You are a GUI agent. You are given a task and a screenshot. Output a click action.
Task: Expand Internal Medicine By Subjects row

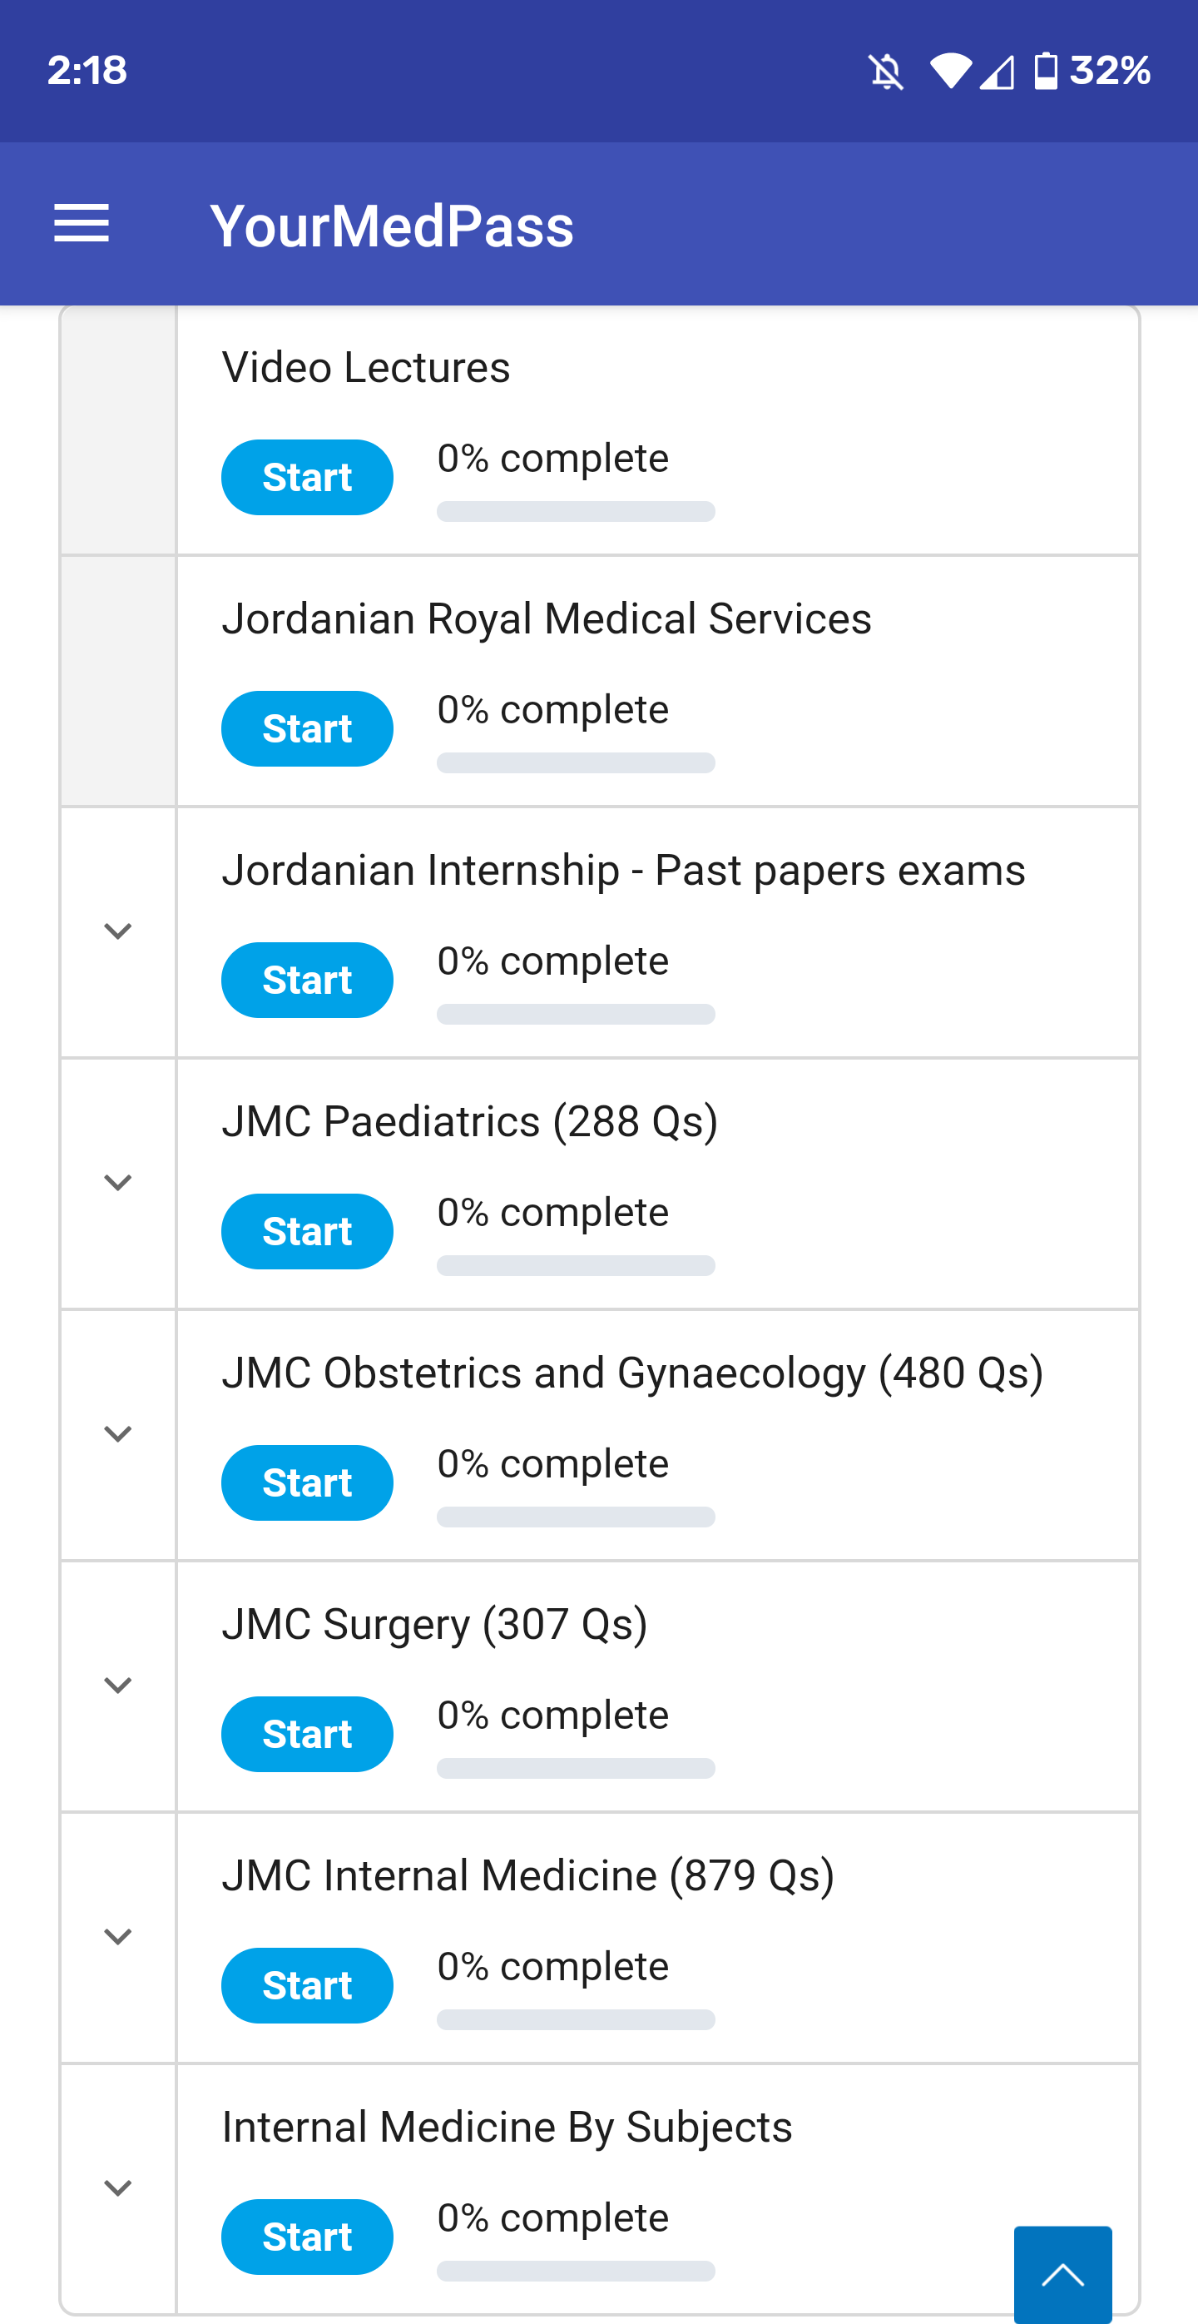coord(118,2187)
